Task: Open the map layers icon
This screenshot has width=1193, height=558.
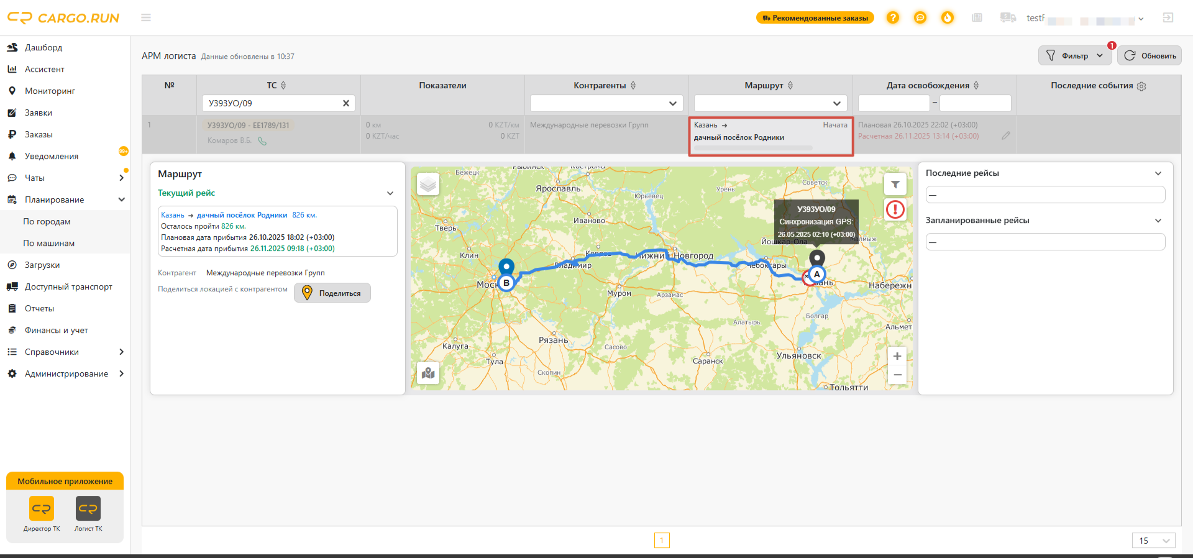Action: [428, 185]
